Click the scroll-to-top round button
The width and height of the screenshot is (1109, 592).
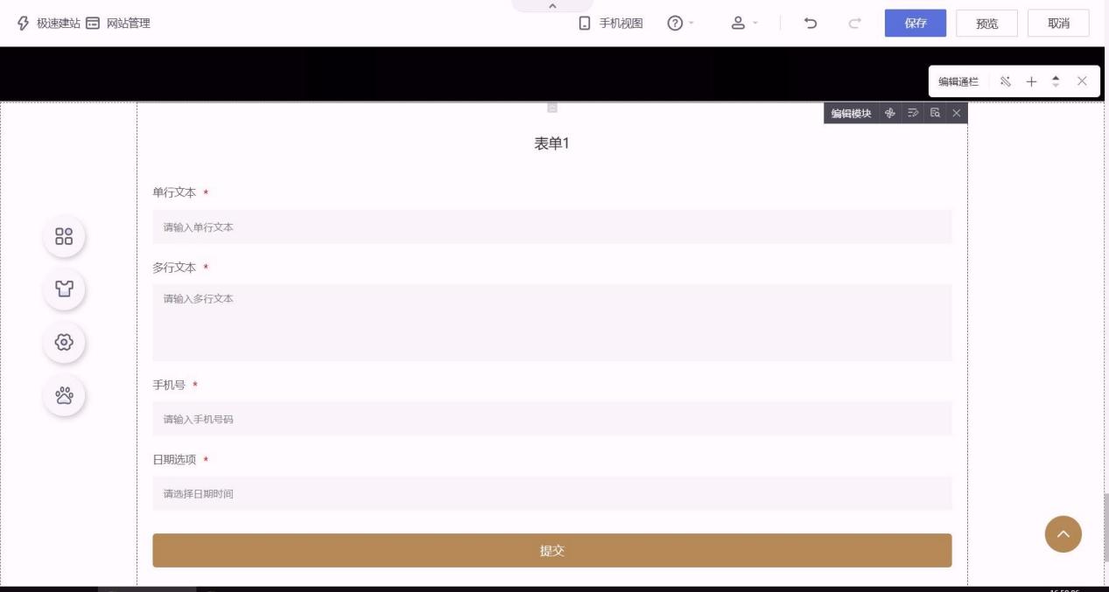[1063, 533]
